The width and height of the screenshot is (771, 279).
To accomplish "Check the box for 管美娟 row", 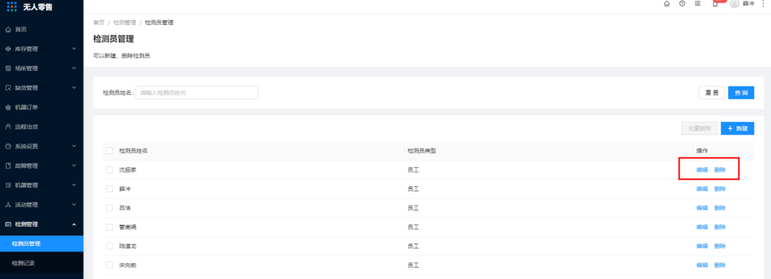I will 110,227.
